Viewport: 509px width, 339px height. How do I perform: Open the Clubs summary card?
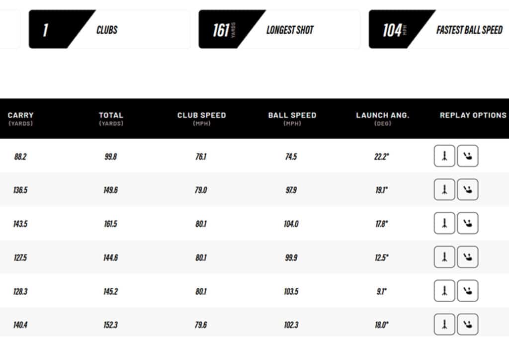(x=109, y=30)
